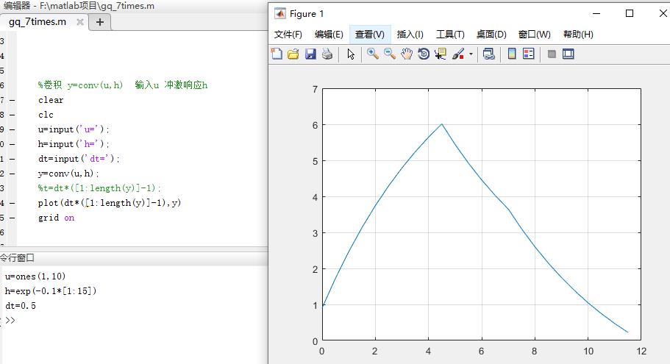Click breakpoint dash beside 'grid on' line
Image resolution: width=670 pixels, height=364 pixels.
(12, 218)
